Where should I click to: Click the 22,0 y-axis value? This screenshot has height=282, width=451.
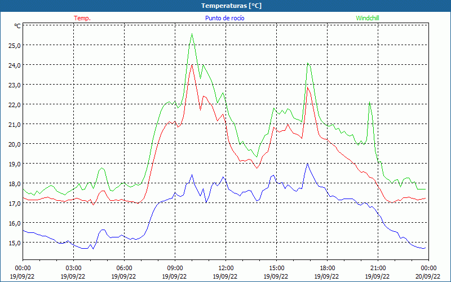point(15,105)
